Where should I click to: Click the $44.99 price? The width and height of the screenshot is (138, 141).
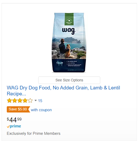pyautogui.click(x=14, y=120)
